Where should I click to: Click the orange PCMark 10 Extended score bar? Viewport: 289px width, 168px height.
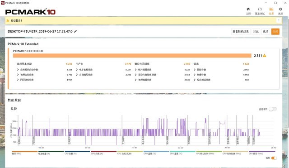[132, 56]
